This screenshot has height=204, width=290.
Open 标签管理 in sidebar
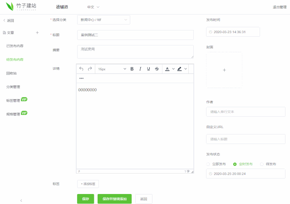point(13,100)
